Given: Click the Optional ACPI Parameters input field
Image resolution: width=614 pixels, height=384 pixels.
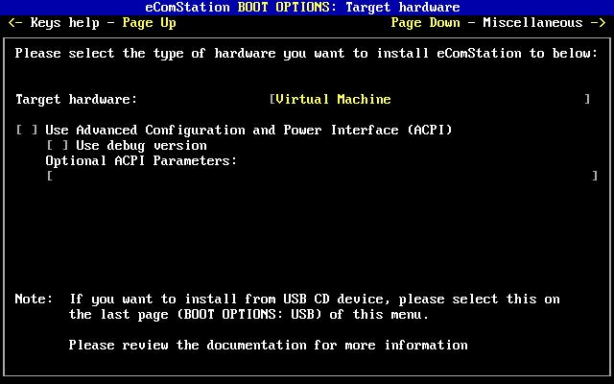Looking at the screenshot, I should tap(322, 176).
